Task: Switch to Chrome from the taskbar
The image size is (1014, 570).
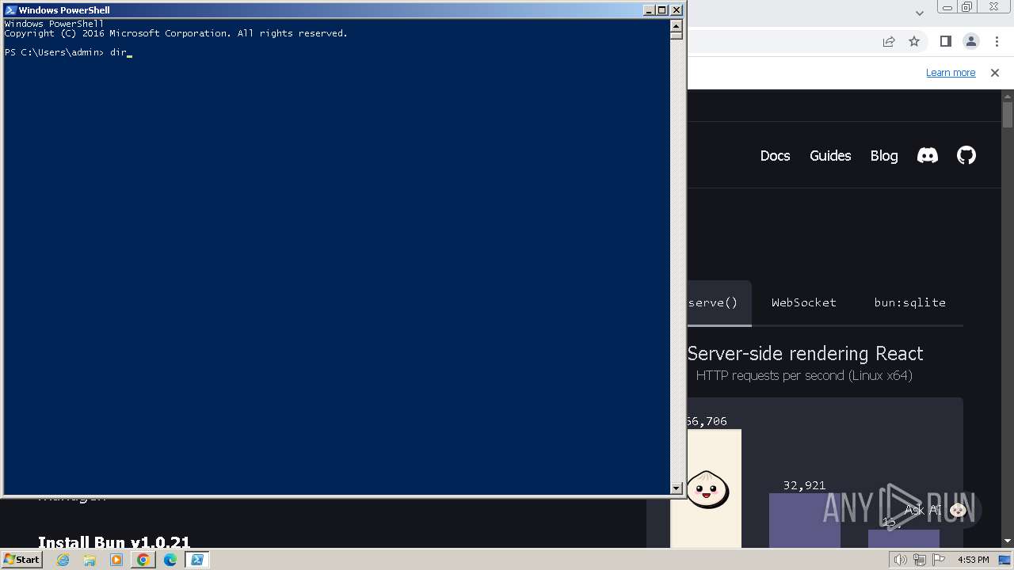Action: pos(143,560)
